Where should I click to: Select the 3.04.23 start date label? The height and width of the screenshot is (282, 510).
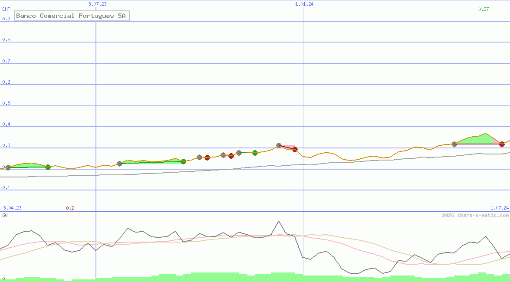[x=12, y=208]
